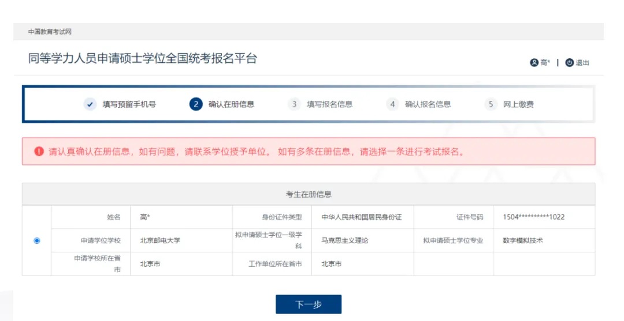
Task: Click the power icon next to 退出
Action: (569, 63)
